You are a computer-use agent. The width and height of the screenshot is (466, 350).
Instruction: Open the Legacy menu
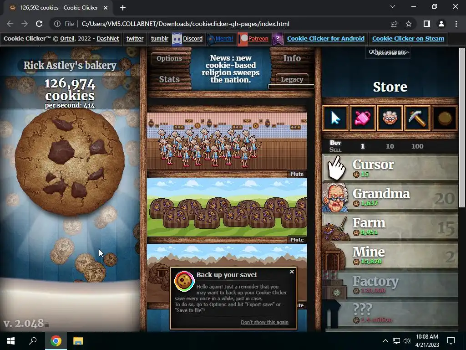click(x=292, y=79)
